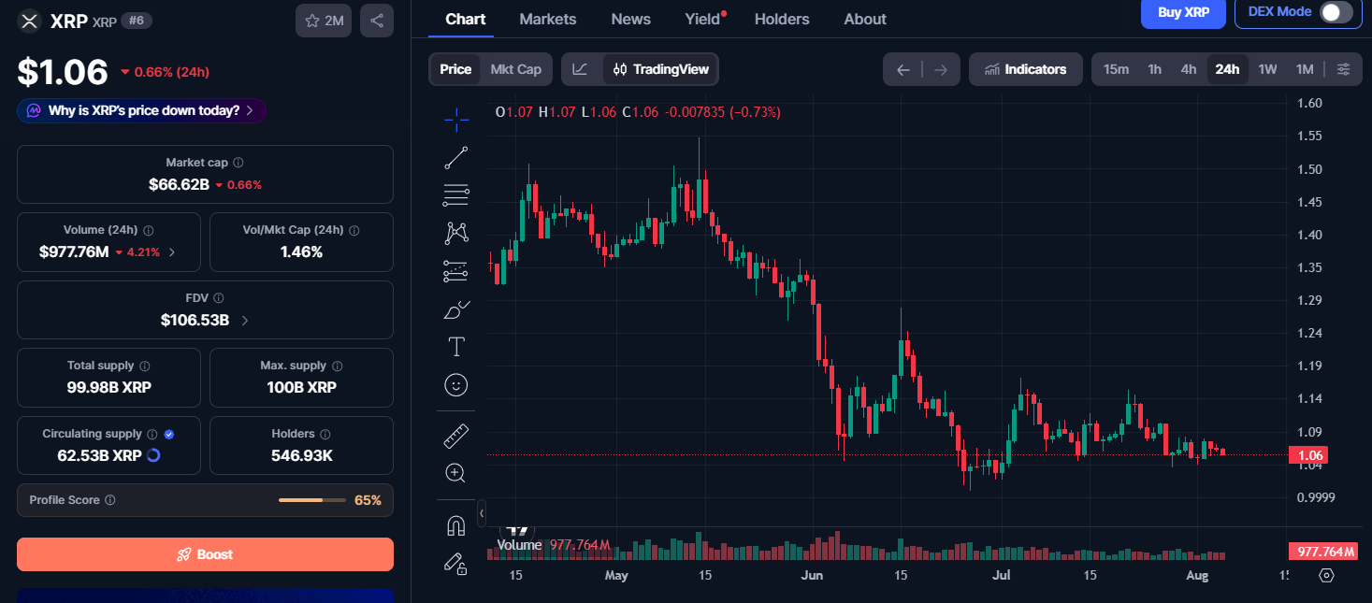Activate the zoom in tool
This screenshot has width=1372, height=603.
point(456,473)
